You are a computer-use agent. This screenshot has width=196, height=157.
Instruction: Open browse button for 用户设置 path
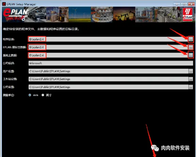pos(191,71)
